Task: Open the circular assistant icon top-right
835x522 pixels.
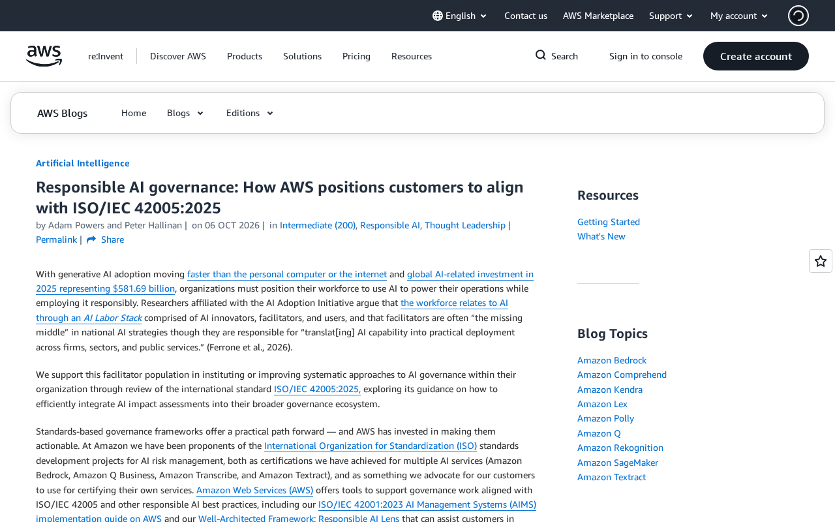Action: point(798,16)
